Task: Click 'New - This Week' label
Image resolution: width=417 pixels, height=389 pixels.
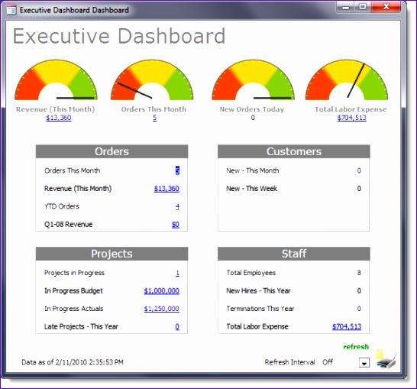Action: point(252,188)
